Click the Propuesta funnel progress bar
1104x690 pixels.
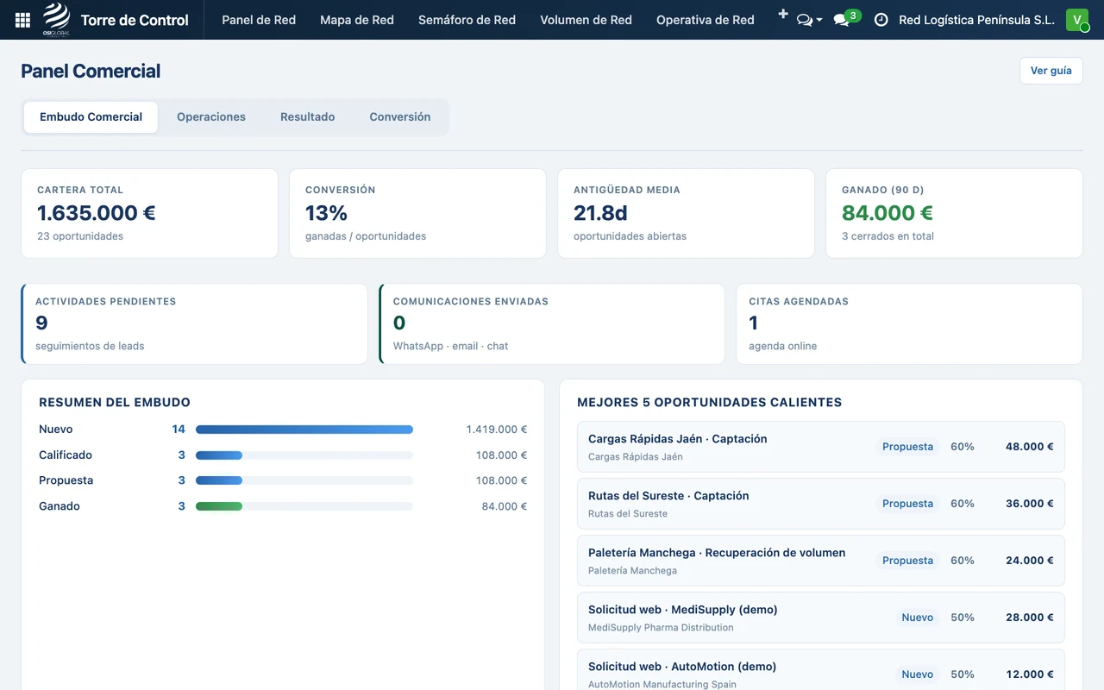[219, 480]
